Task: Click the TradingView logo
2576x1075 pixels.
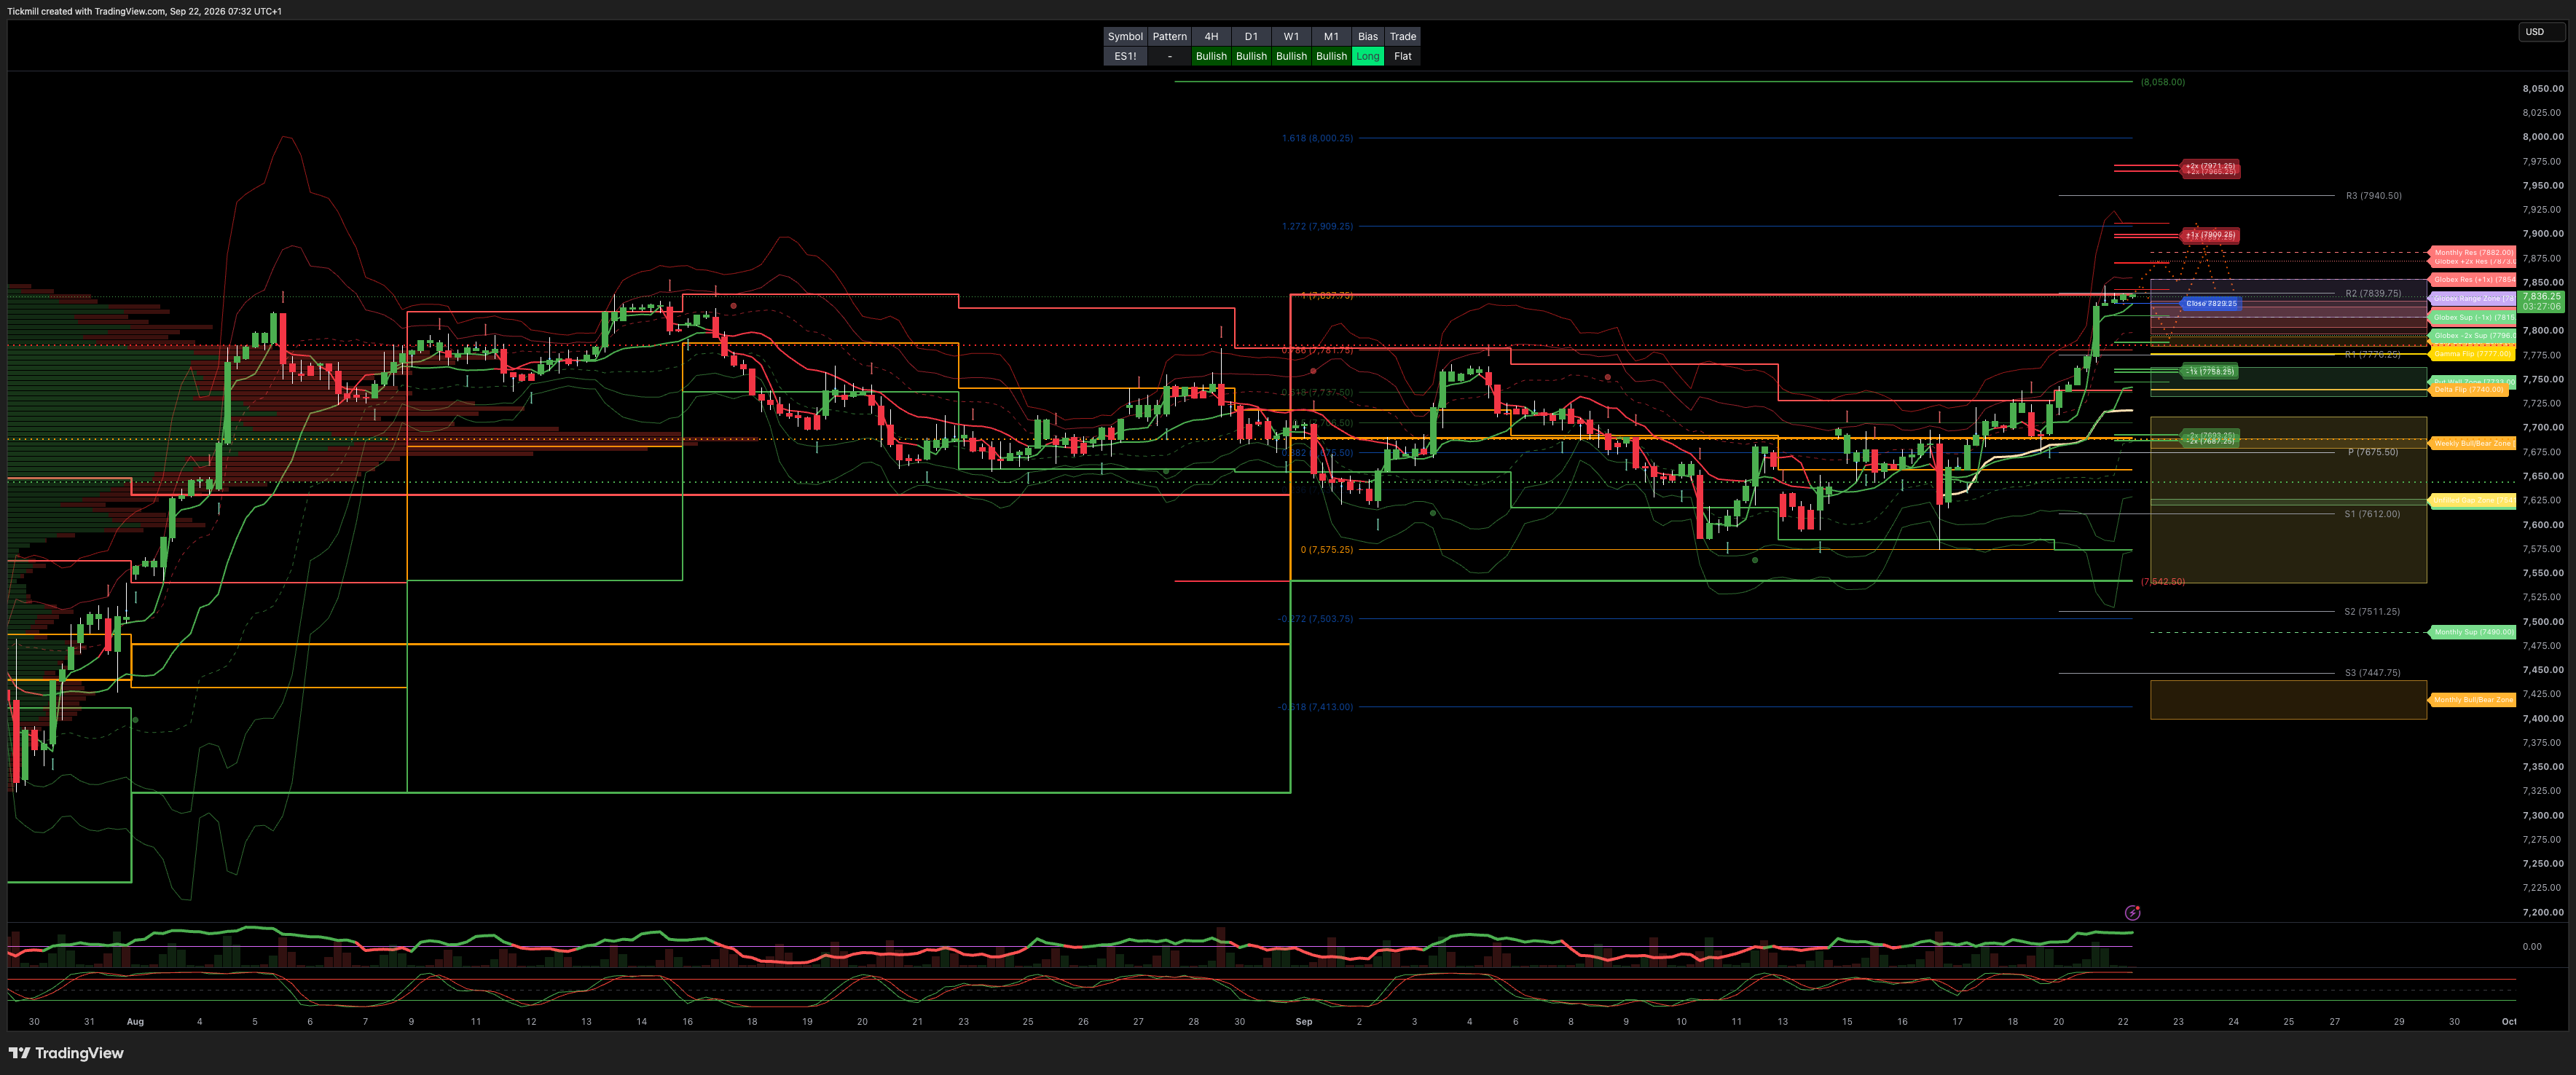Action: pyautogui.click(x=66, y=1052)
